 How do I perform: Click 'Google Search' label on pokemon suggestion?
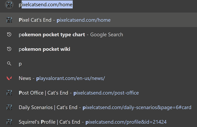[x=106, y=35]
